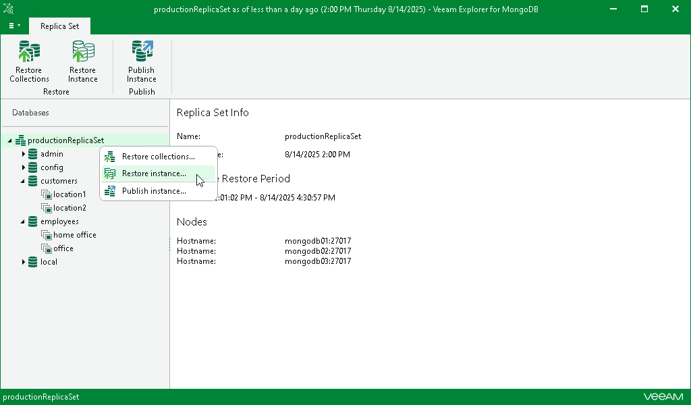Select the admin database
The image size is (691, 405).
51,154
